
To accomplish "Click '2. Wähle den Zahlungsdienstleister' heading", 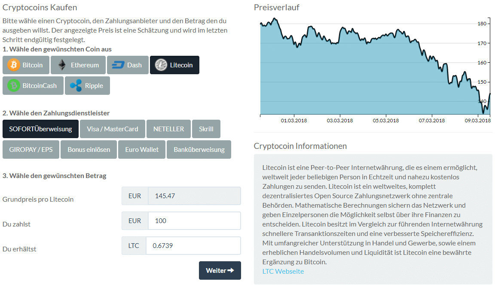I will (56, 113).
